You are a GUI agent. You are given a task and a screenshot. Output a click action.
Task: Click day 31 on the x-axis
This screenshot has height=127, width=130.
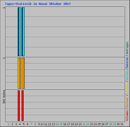pos(122,124)
